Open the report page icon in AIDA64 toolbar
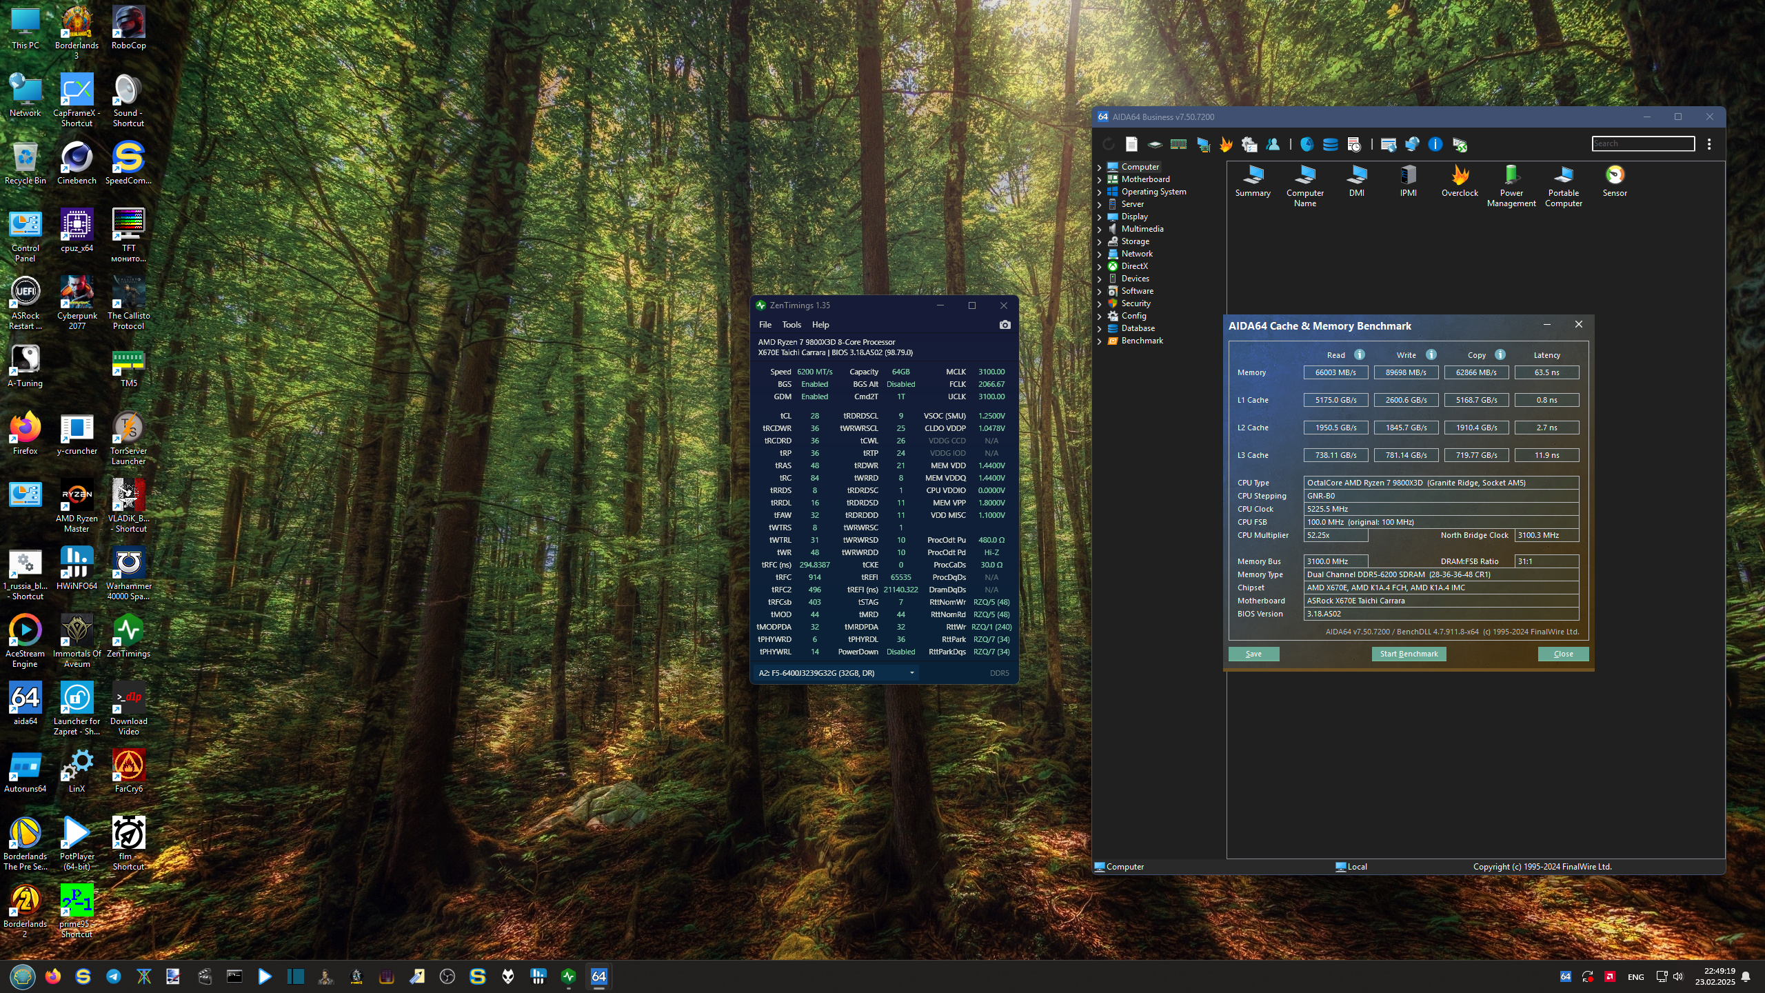 click(1131, 144)
